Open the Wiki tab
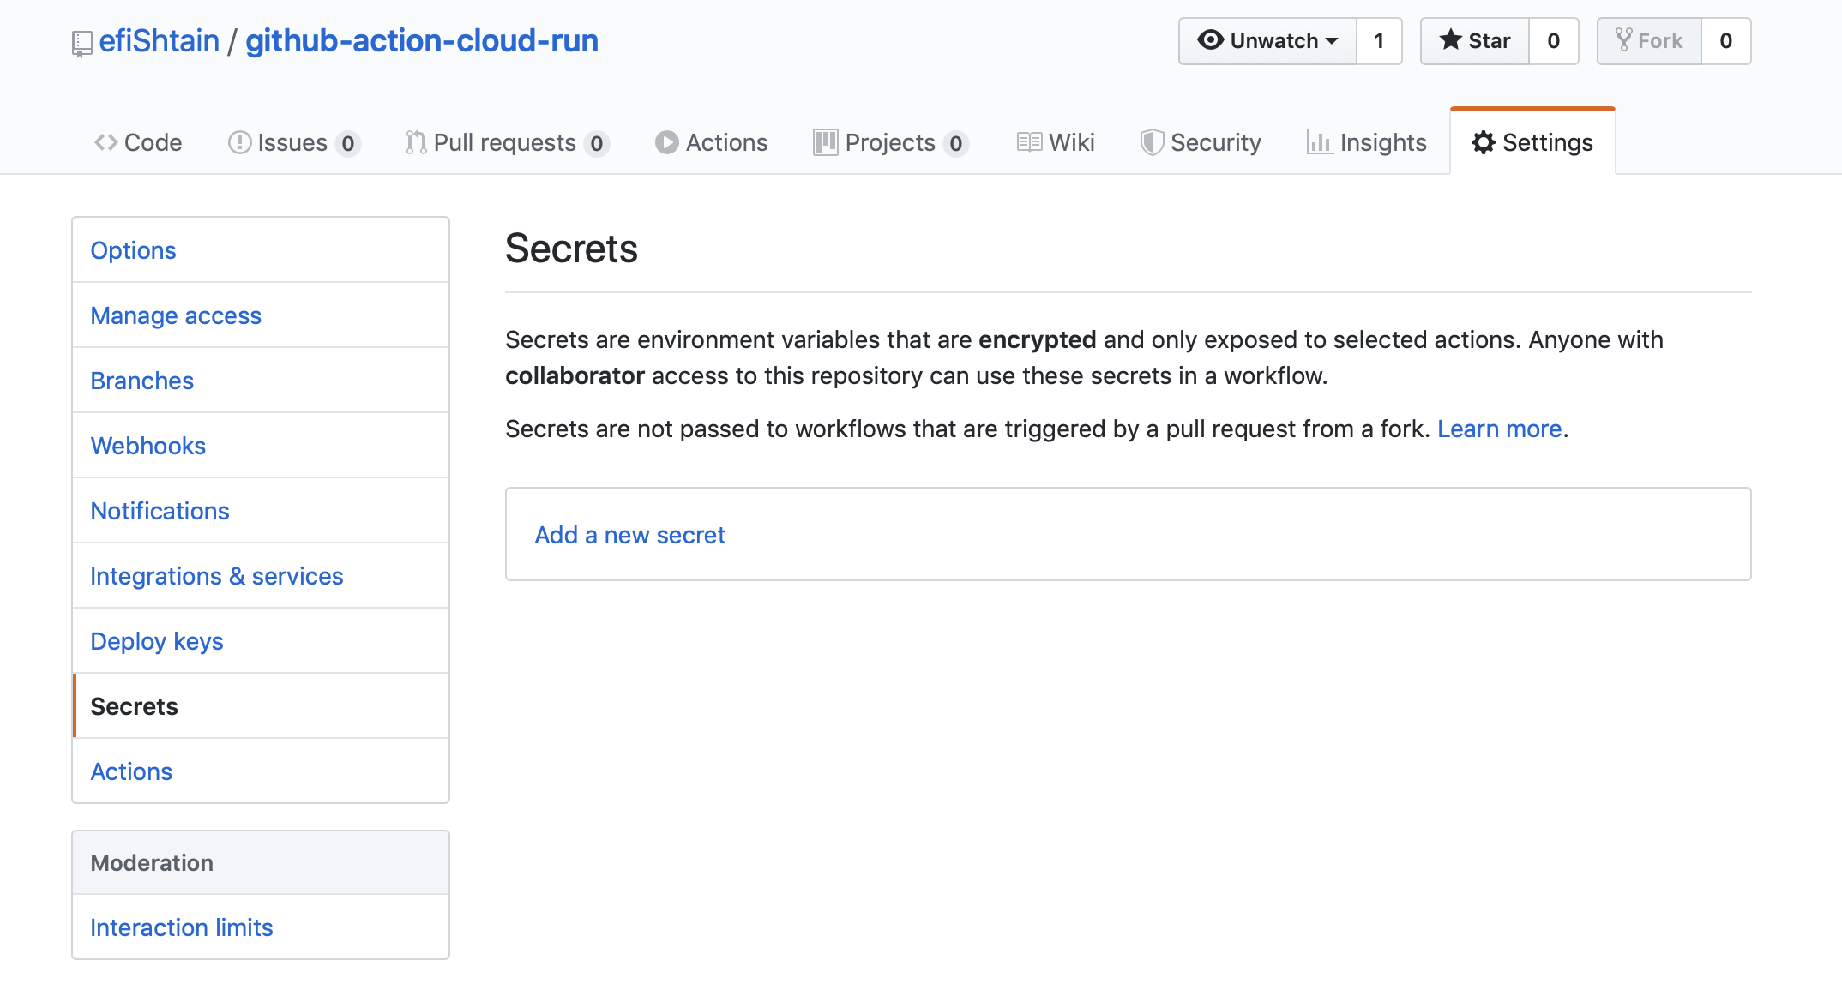The image size is (1842, 984). point(1056,142)
